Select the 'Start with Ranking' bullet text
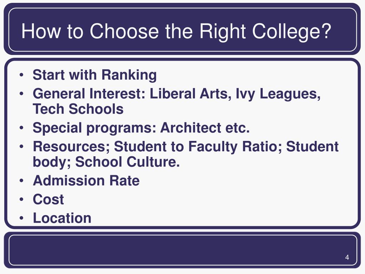The image size is (365, 274). (x=94, y=75)
